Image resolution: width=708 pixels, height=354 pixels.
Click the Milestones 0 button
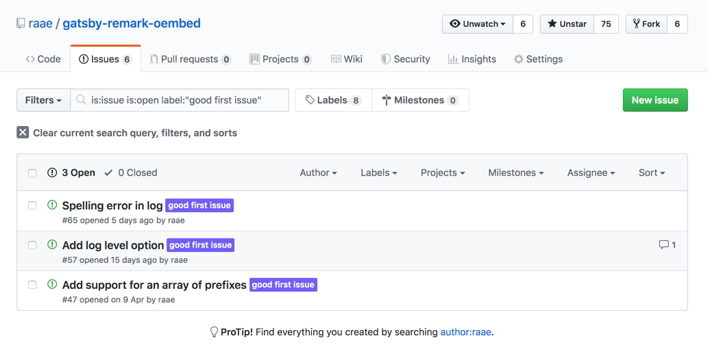pos(420,100)
